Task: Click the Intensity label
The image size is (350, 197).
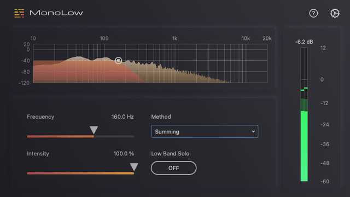Action: (38, 154)
